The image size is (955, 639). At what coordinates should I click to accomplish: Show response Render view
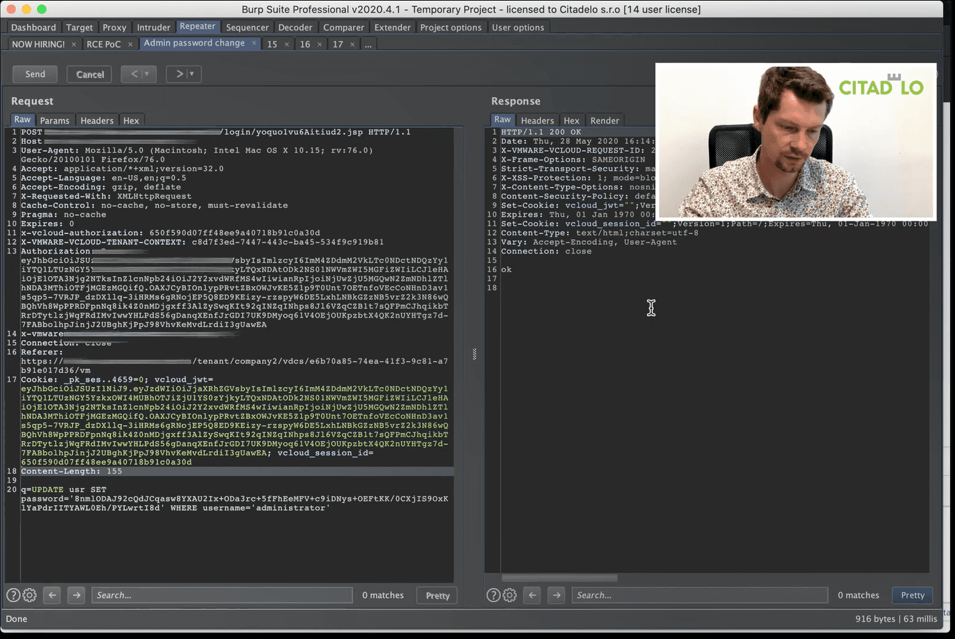[605, 121]
